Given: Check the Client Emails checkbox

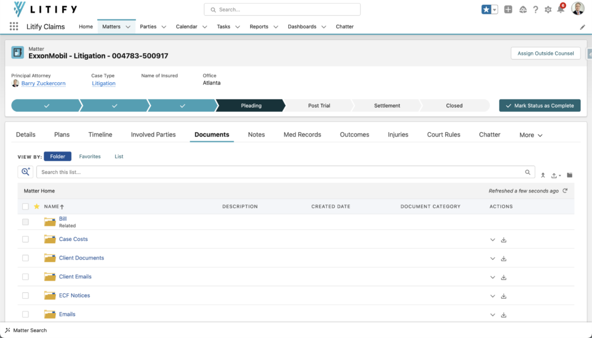Looking at the screenshot, I should (25, 277).
